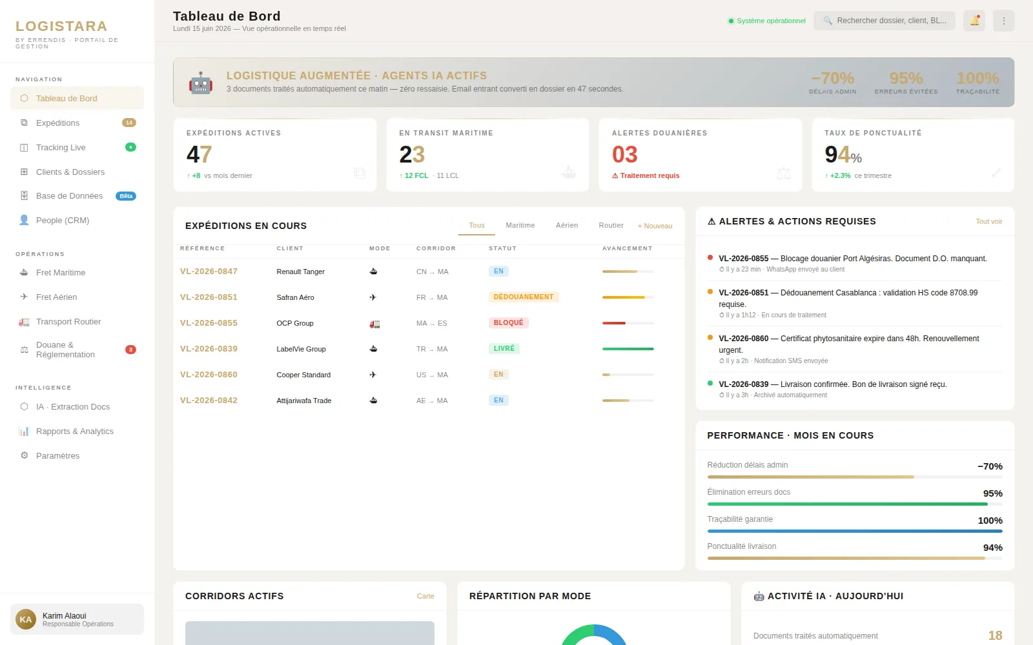Click the ship mode icon for LabelVie Group

tap(373, 349)
